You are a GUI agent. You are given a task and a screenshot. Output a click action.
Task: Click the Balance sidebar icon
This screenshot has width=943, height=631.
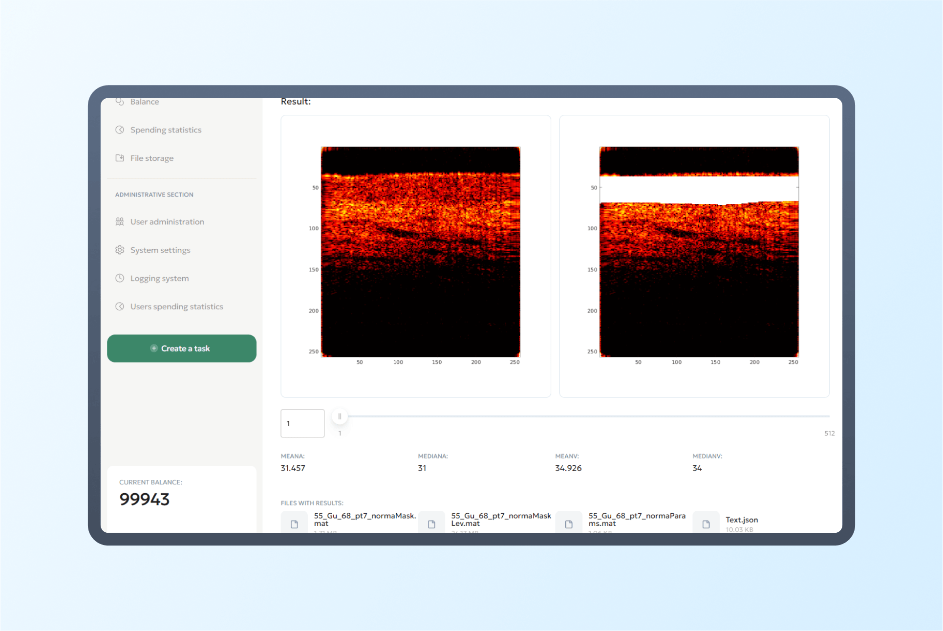[x=120, y=102]
